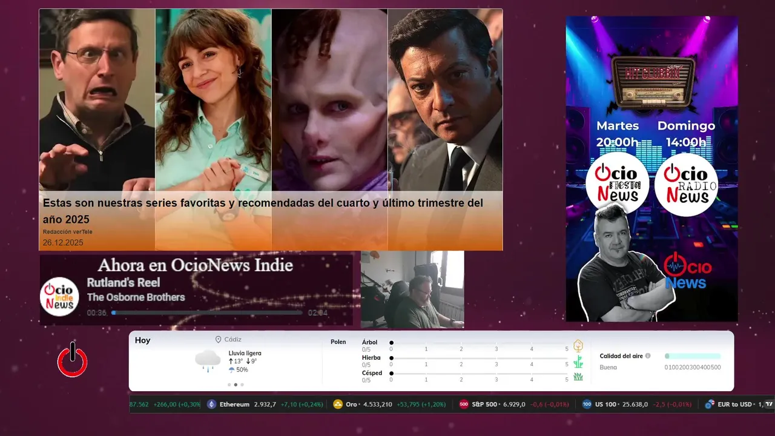Click the location pin icon beside Cádiz
775x436 pixels.
click(218, 340)
